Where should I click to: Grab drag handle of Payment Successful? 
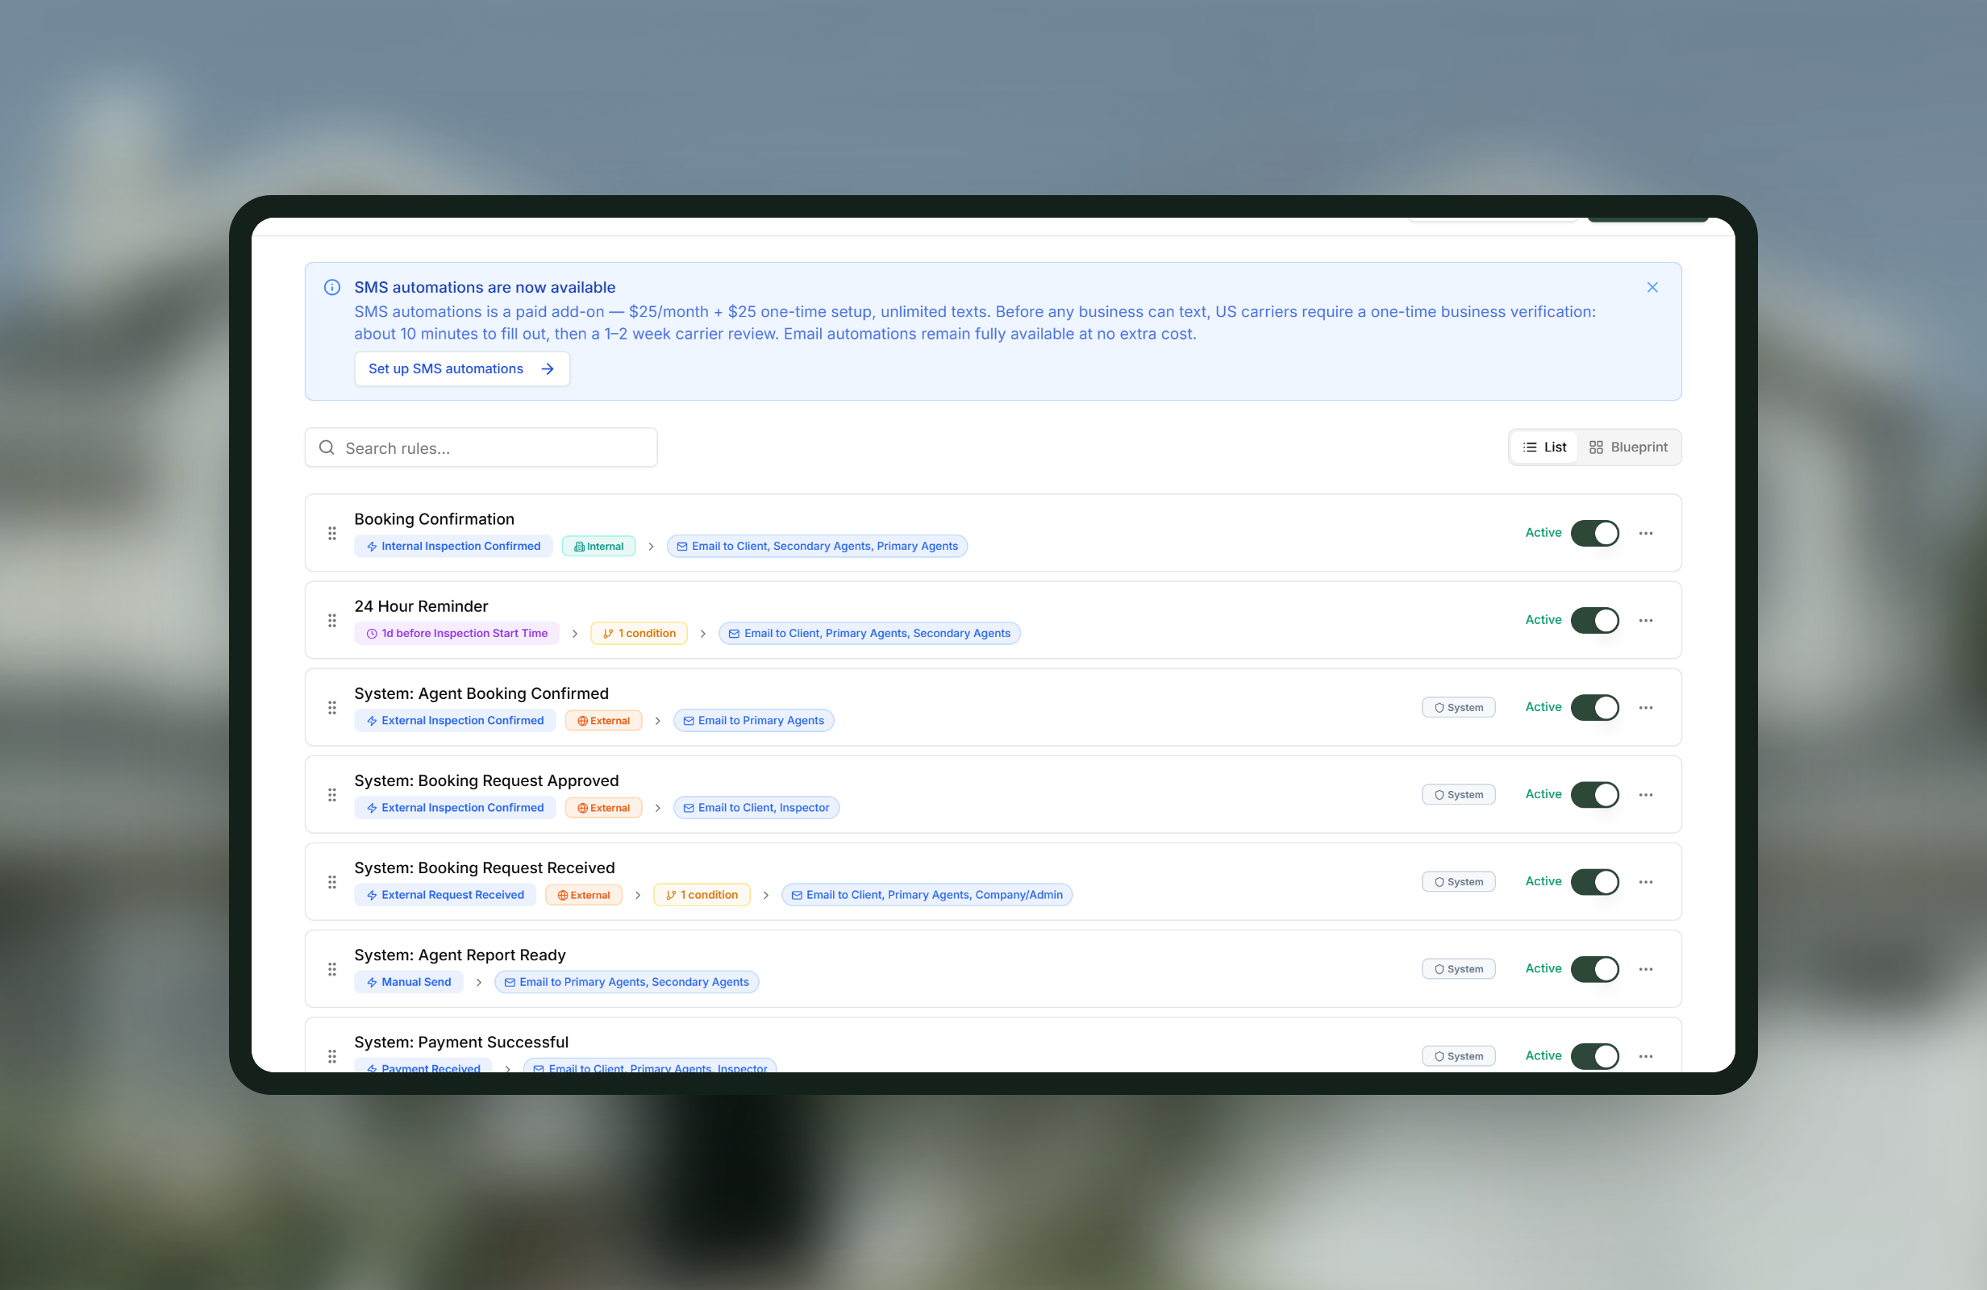(x=331, y=1056)
